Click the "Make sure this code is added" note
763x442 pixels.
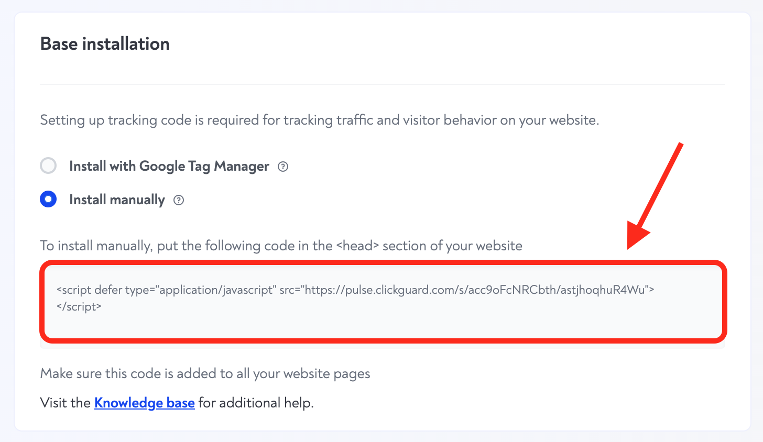point(205,373)
